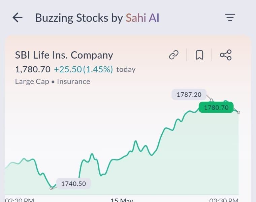This screenshot has width=256, height=202.
Task: Click the chart's latest price endpoint dot
Action: (239, 112)
